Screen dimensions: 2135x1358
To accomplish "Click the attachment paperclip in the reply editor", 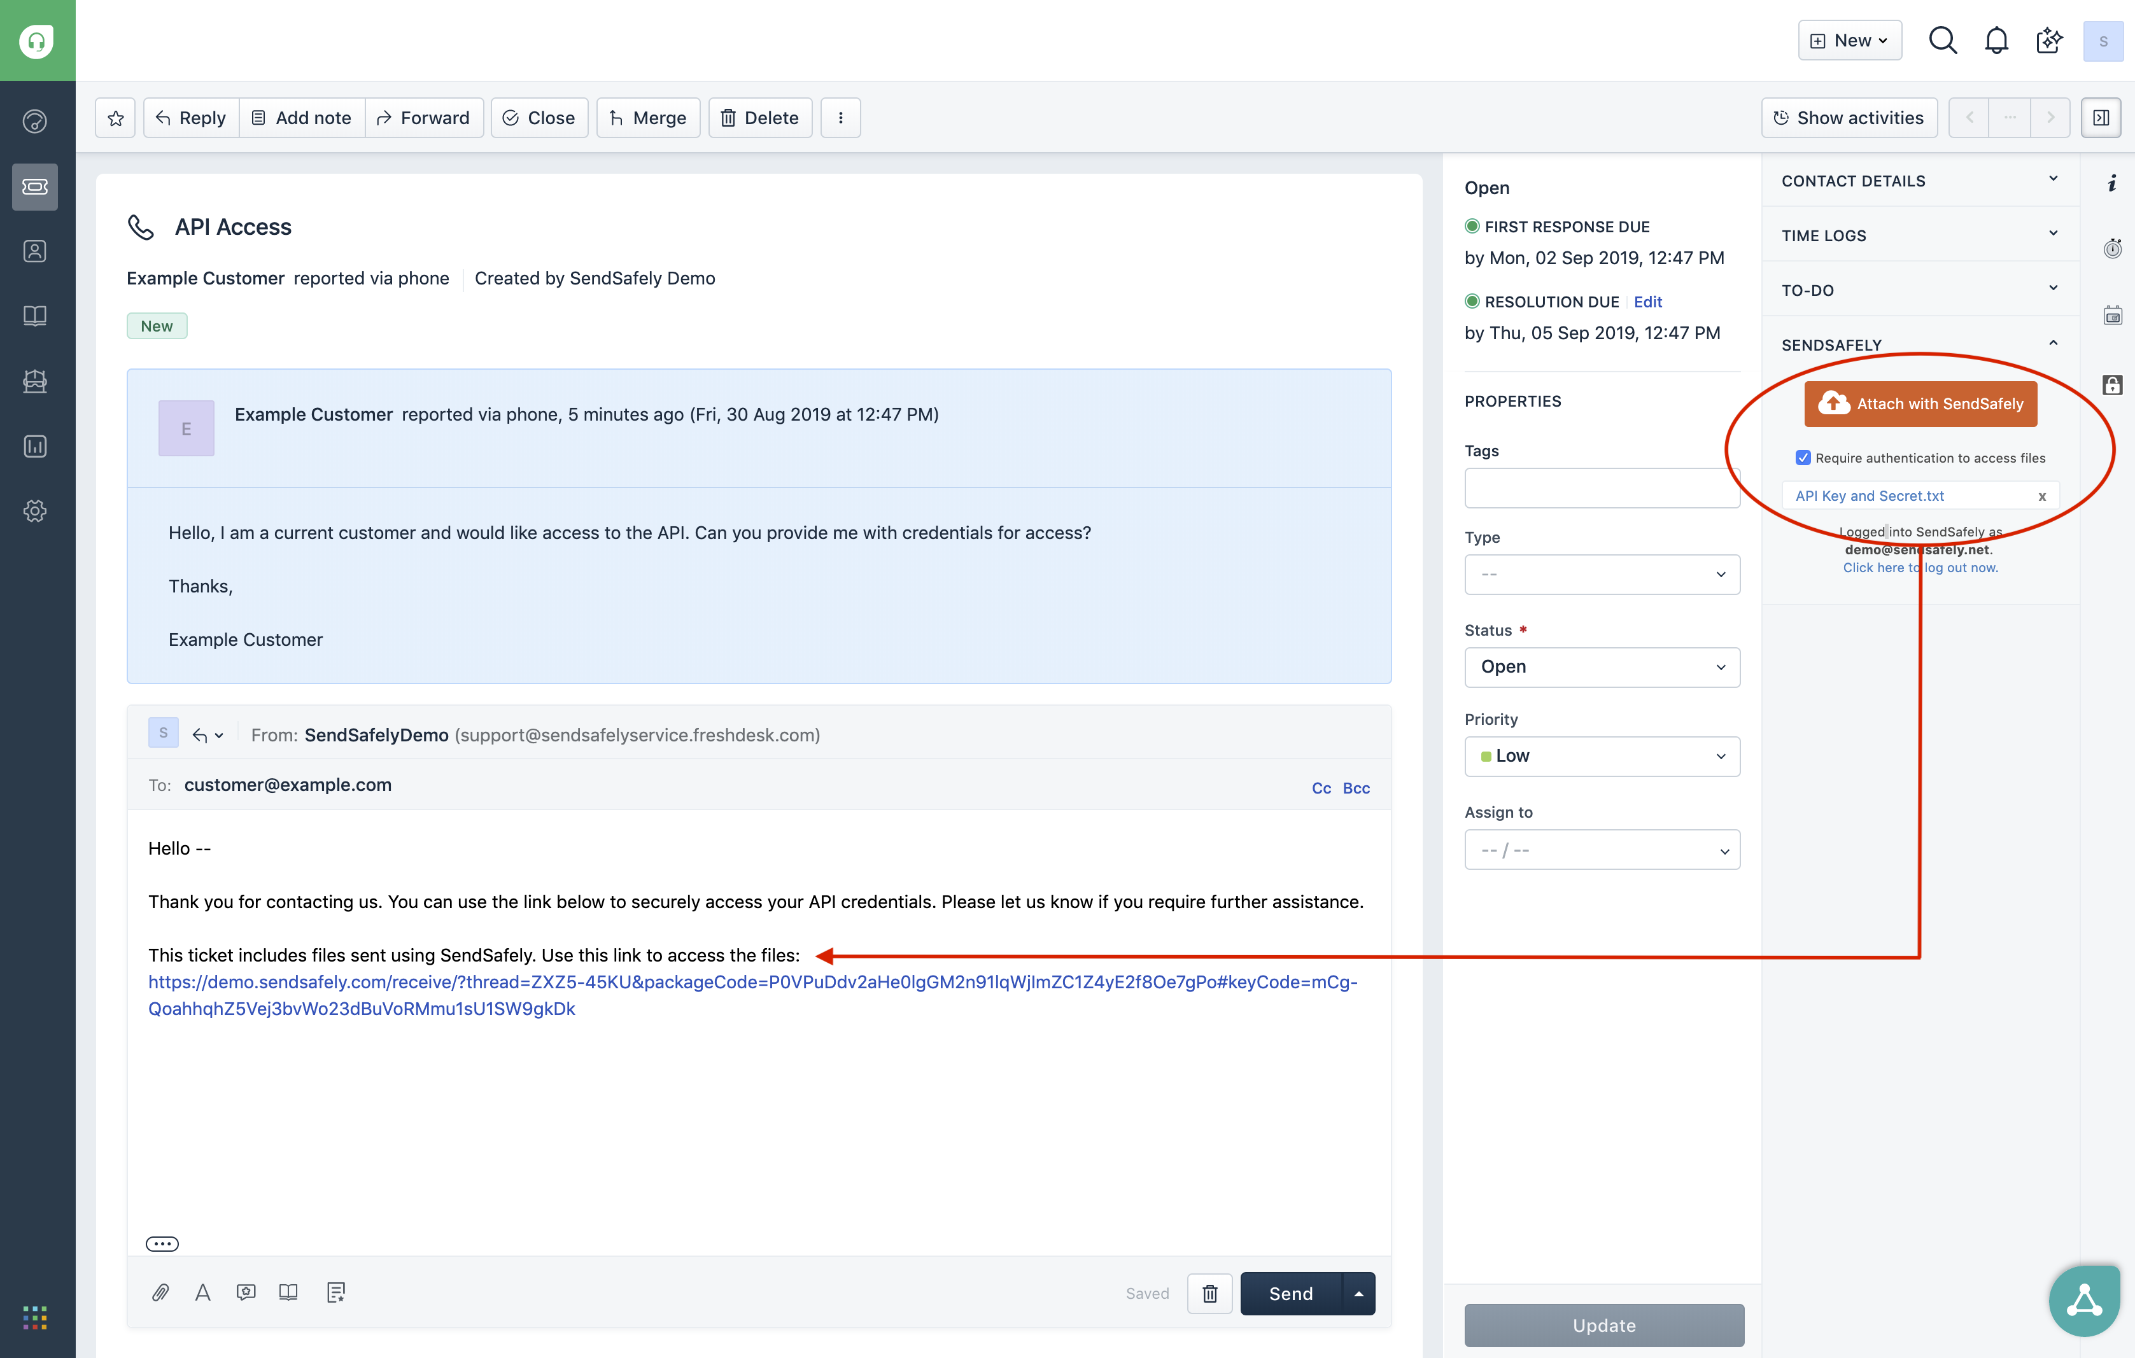I will tap(160, 1292).
